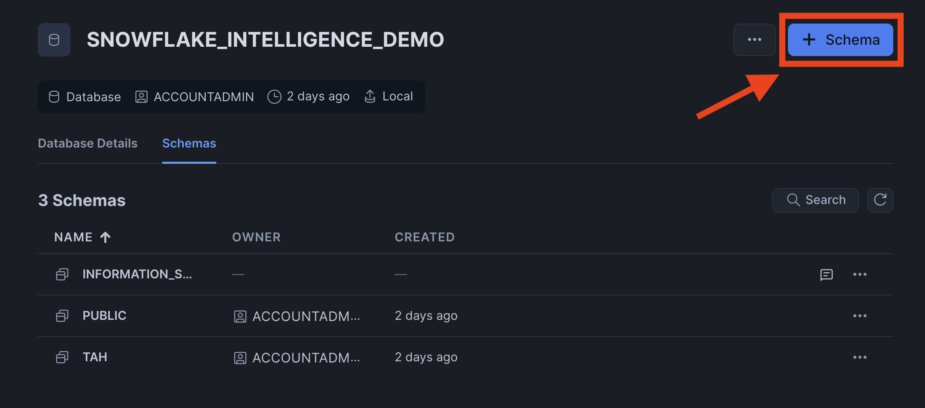This screenshot has height=408, width=925.
Task: Open more options for INFORMATION_SCHEMA row
Action: tap(860, 275)
